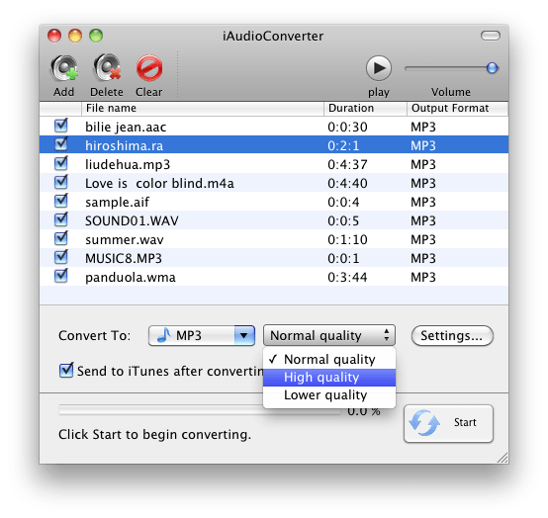
Task: Click the 0:0:30 duration cell
Action: [x=347, y=127]
